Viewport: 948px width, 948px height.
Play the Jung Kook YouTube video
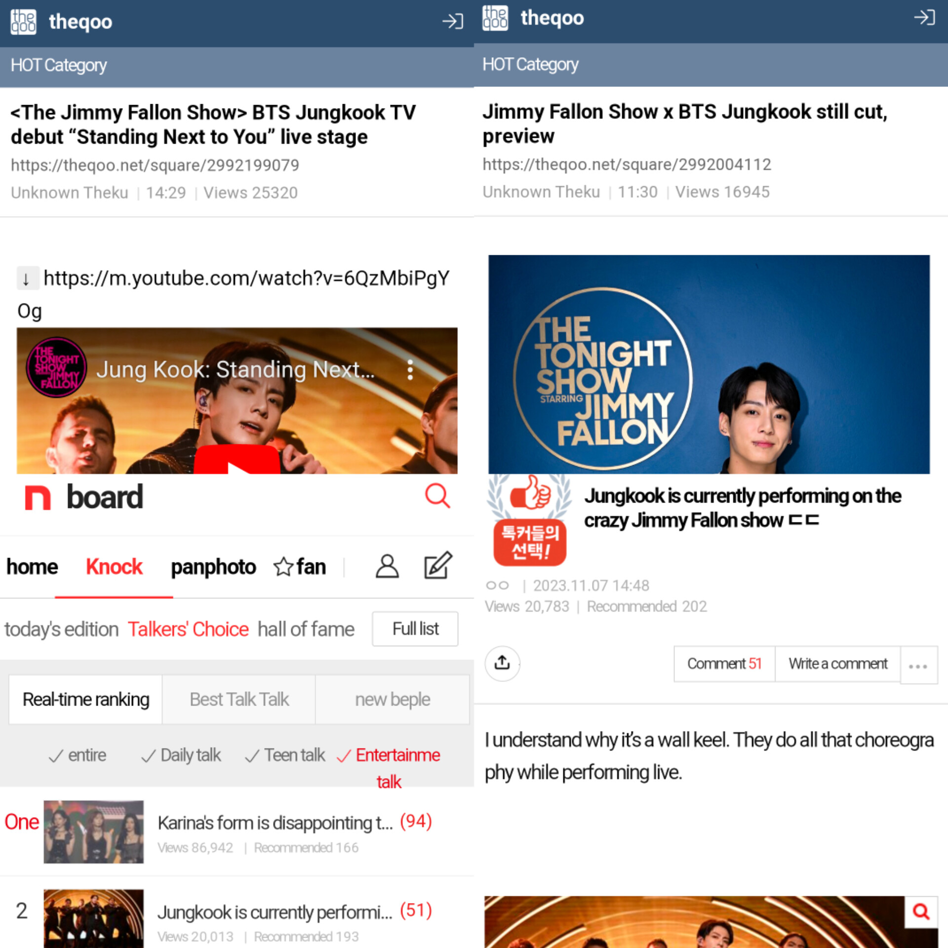pos(237,460)
